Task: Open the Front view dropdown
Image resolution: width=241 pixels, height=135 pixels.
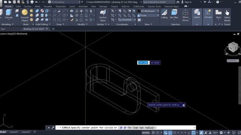Action: tap(148, 15)
